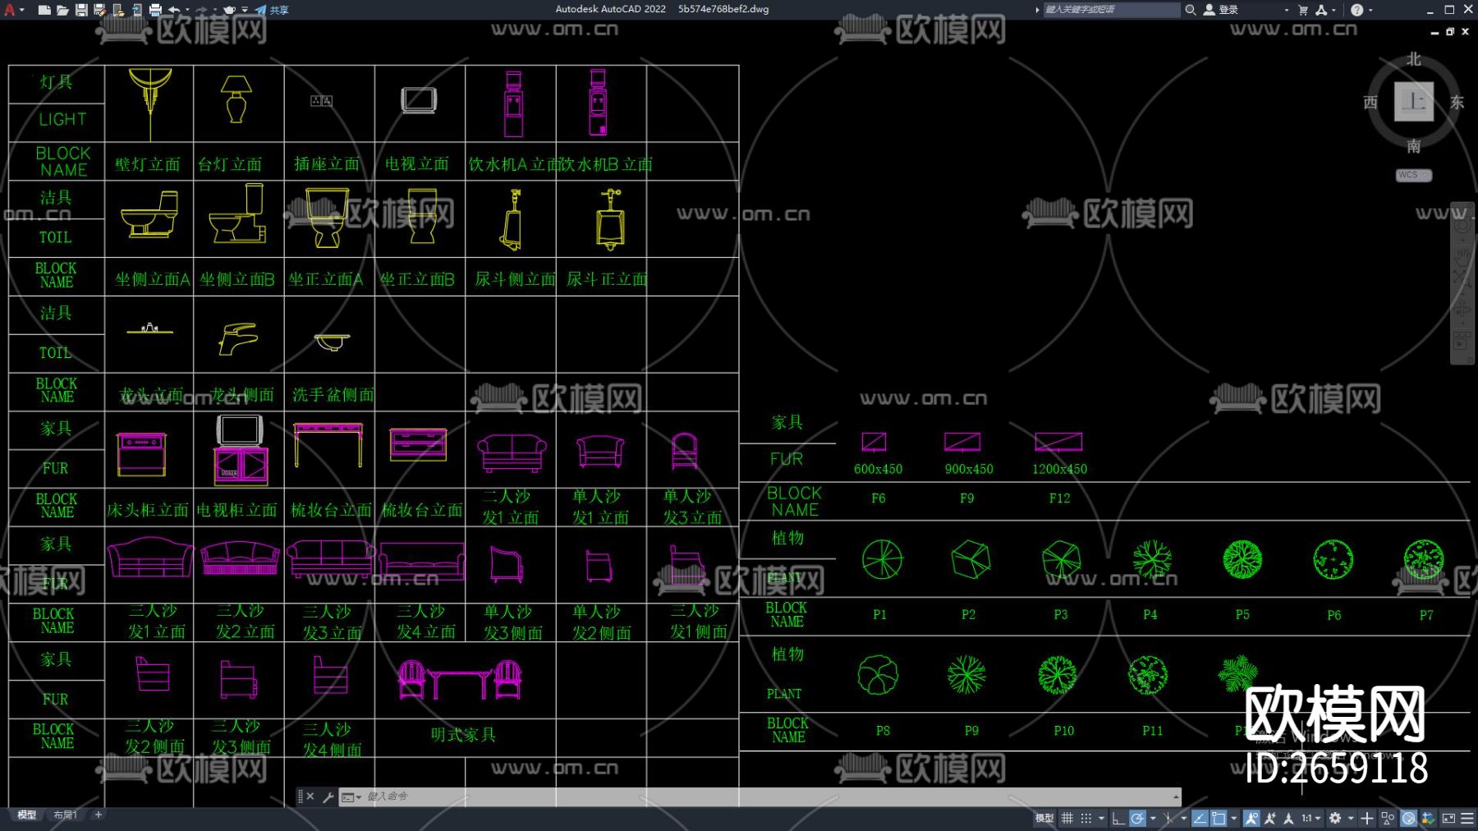
Task: Switch to the 模型 model tab
Action: tap(27, 815)
